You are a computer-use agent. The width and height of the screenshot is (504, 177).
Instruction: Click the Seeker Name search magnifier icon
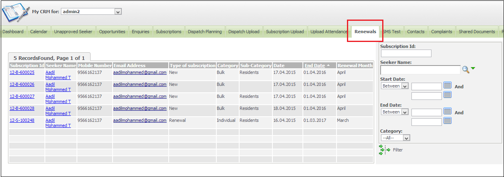pyautogui.click(x=465, y=70)
